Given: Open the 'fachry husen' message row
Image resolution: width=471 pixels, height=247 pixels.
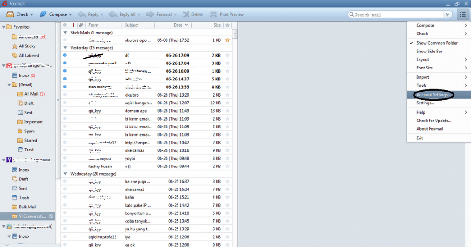Looking at the screenshot, I should point(147,167).
